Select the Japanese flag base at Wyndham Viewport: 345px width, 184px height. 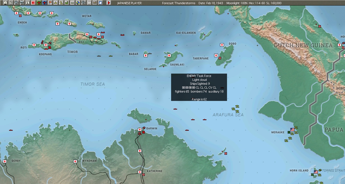(75, 161)
